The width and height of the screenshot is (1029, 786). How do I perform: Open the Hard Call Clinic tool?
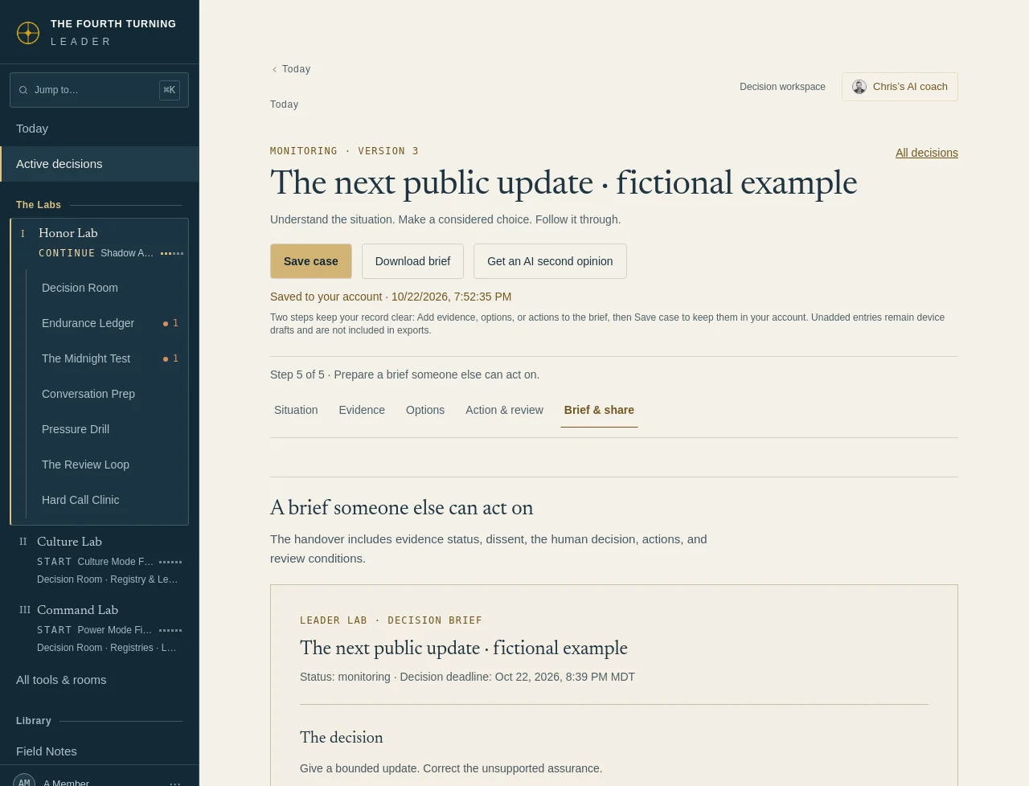[x=108, y=500]
